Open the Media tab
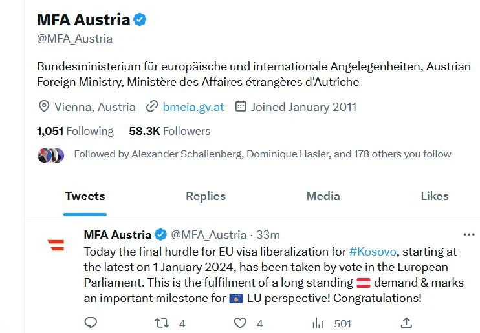The image size is (480, 333). click(323, 196)
